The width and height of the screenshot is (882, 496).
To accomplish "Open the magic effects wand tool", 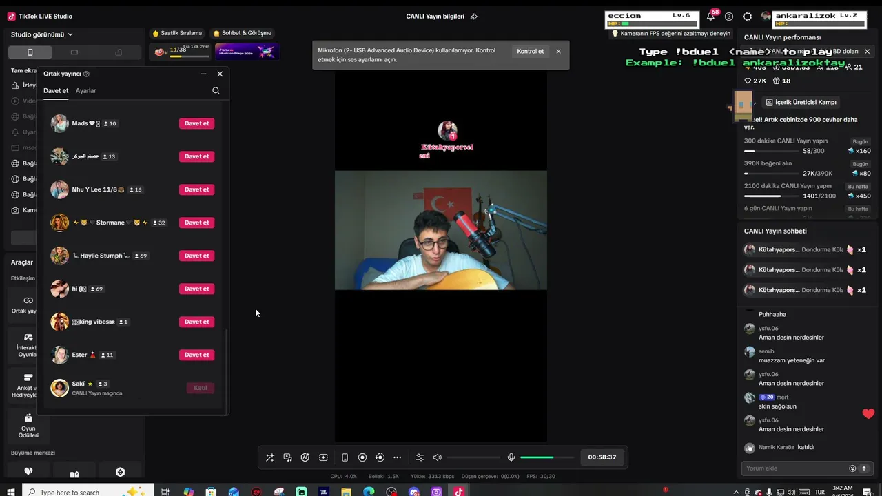I will click(x=270, y=457).
